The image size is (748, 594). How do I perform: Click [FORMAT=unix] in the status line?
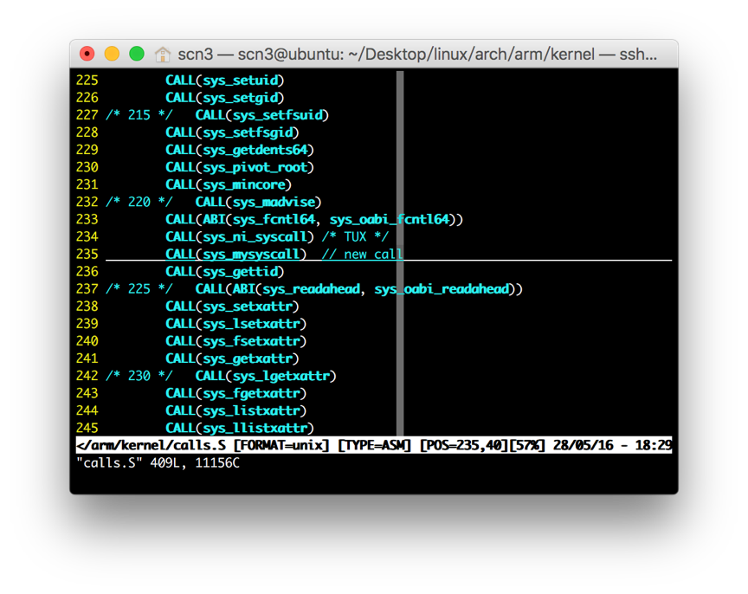[x=281, y=446]
